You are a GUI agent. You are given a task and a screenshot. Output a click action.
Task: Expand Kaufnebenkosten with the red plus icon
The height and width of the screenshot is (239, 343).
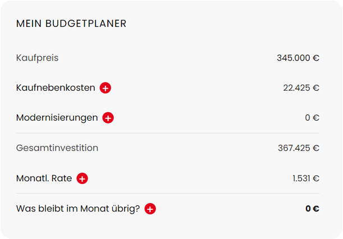[x=105, y=88]
